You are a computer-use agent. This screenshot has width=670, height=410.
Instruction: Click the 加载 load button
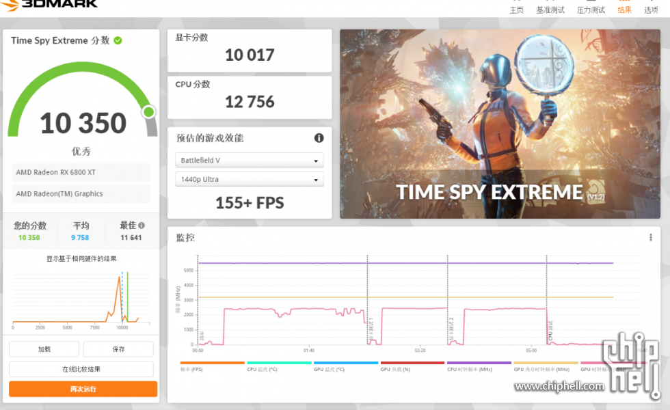(x=44, y=349)
